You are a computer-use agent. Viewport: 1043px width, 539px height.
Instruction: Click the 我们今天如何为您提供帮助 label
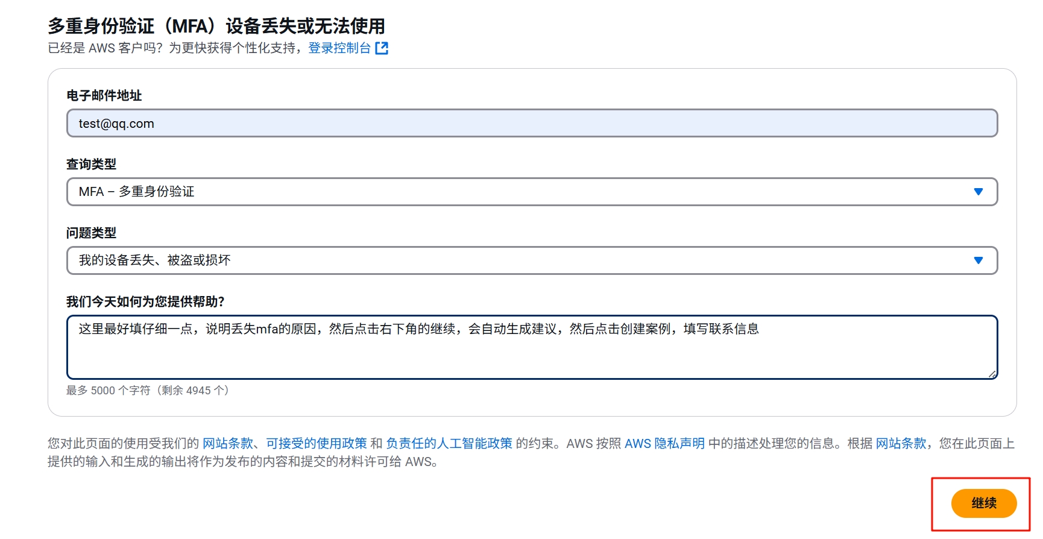tap(145, 301)
